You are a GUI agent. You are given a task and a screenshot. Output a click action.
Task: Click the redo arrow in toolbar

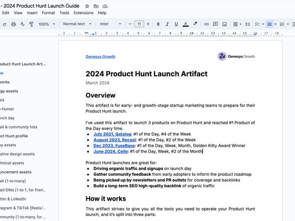[4, 24]
